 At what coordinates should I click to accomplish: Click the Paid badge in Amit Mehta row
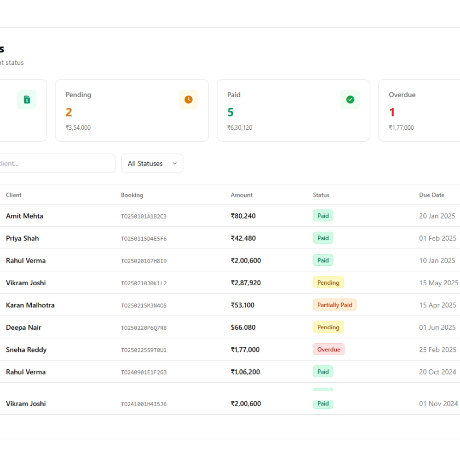323,216
